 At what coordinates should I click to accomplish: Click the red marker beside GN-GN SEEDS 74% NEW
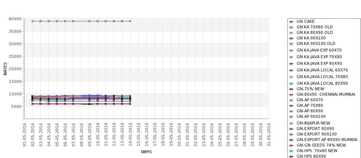click(291, 145)
